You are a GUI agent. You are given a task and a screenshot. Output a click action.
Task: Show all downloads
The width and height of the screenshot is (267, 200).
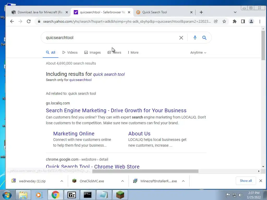[x=246, y=181]
